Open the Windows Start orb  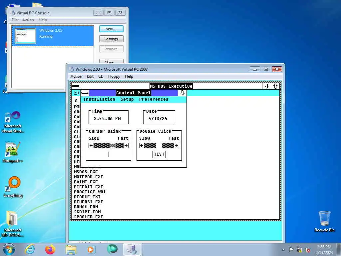pos(9,249)
